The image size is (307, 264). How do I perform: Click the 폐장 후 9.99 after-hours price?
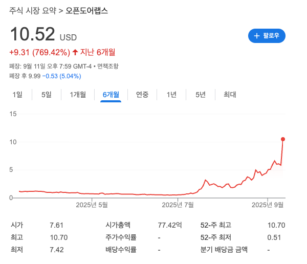click(25, 76)
